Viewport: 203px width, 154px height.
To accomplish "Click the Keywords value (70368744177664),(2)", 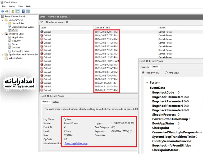I will [122, 131].
